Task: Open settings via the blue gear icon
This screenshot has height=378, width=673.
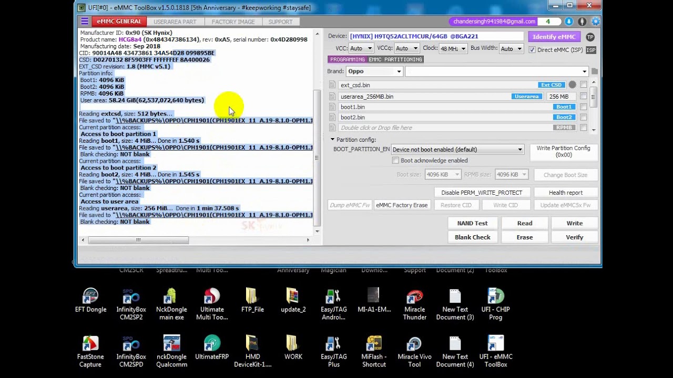Action: click(595, 22)
